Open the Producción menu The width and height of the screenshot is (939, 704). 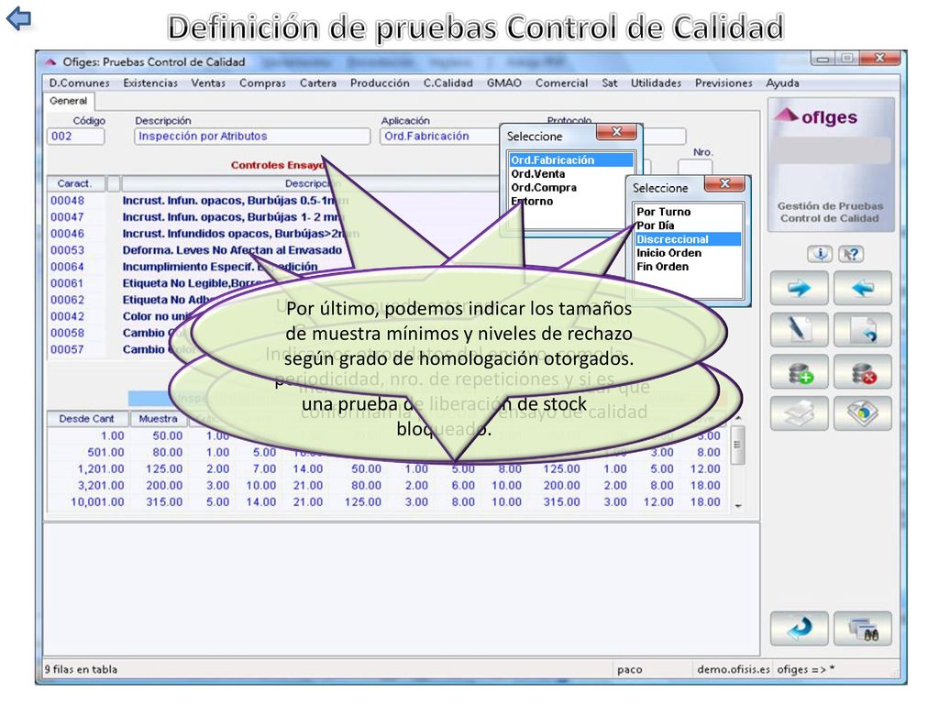point(380,83)
